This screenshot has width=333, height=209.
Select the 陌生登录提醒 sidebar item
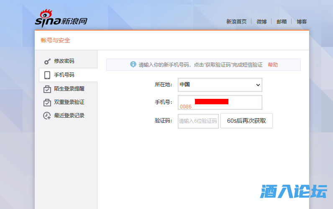coord(69,89)
